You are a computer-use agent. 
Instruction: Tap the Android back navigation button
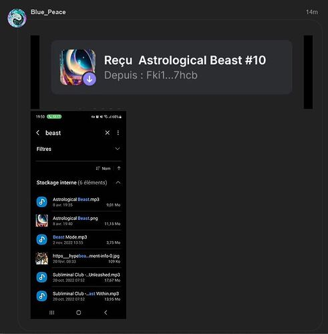(106, 313)
